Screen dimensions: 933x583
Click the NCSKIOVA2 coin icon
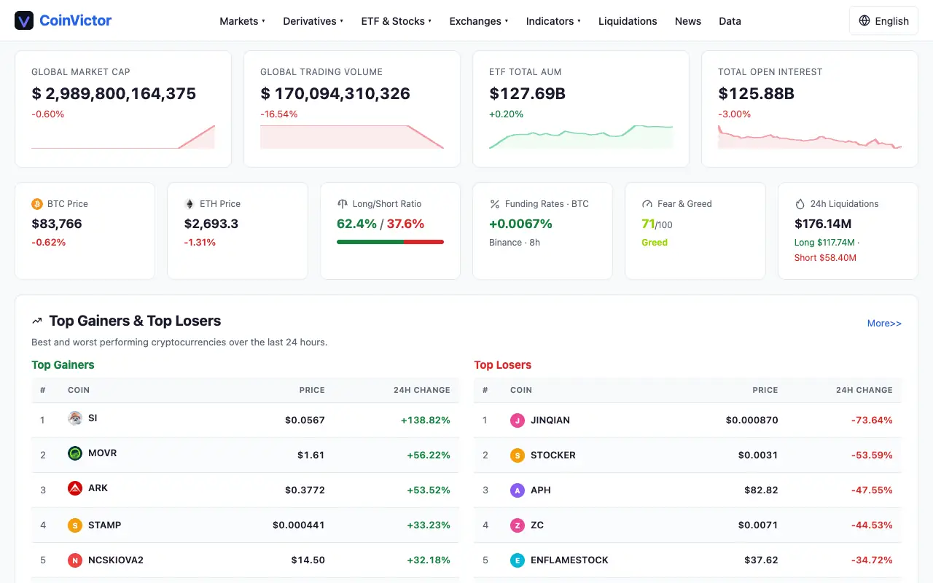(x=75, y=560)
